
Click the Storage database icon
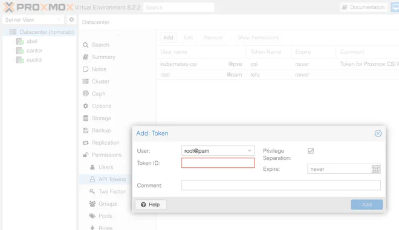pyautogui.click(x=85, y=118)
